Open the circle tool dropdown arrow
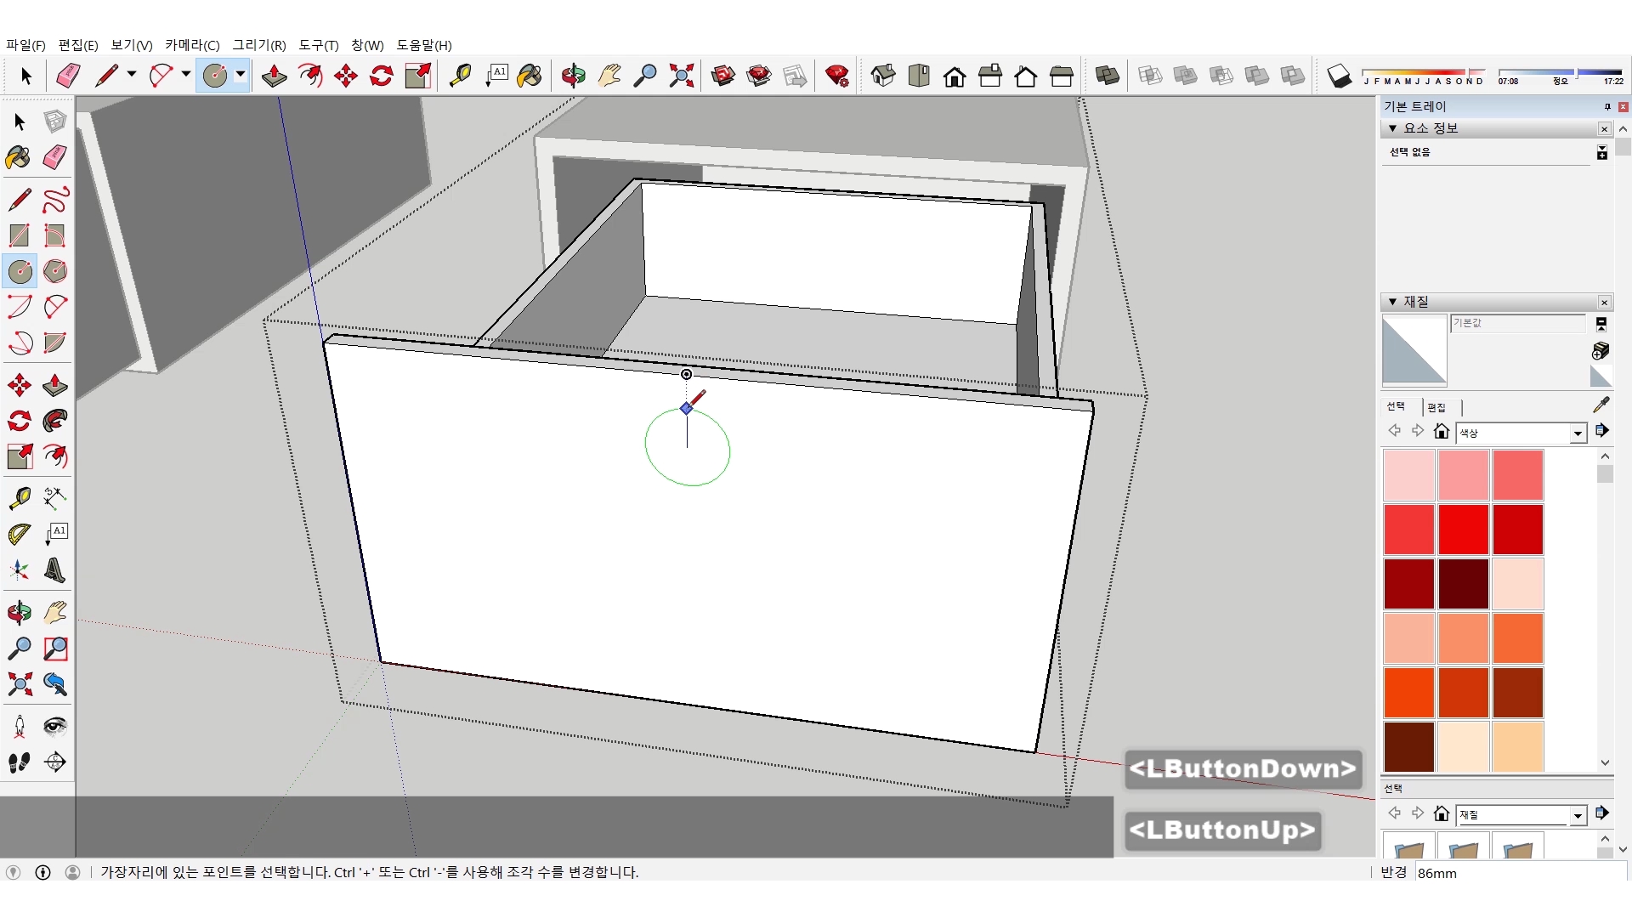Screen dimensions: 1632x918 click(241, 75)
